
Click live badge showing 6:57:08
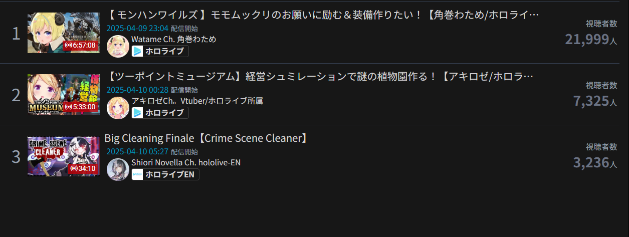click(x=80, y=45)
